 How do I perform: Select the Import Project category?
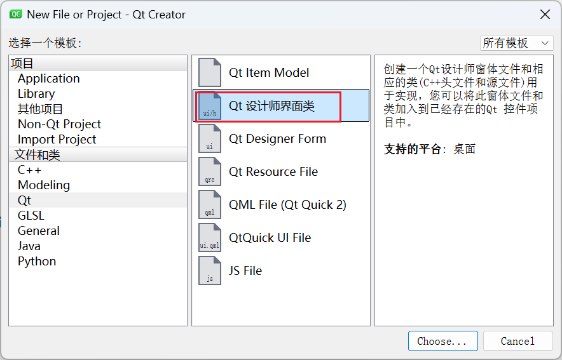click(x=98, y=139)
